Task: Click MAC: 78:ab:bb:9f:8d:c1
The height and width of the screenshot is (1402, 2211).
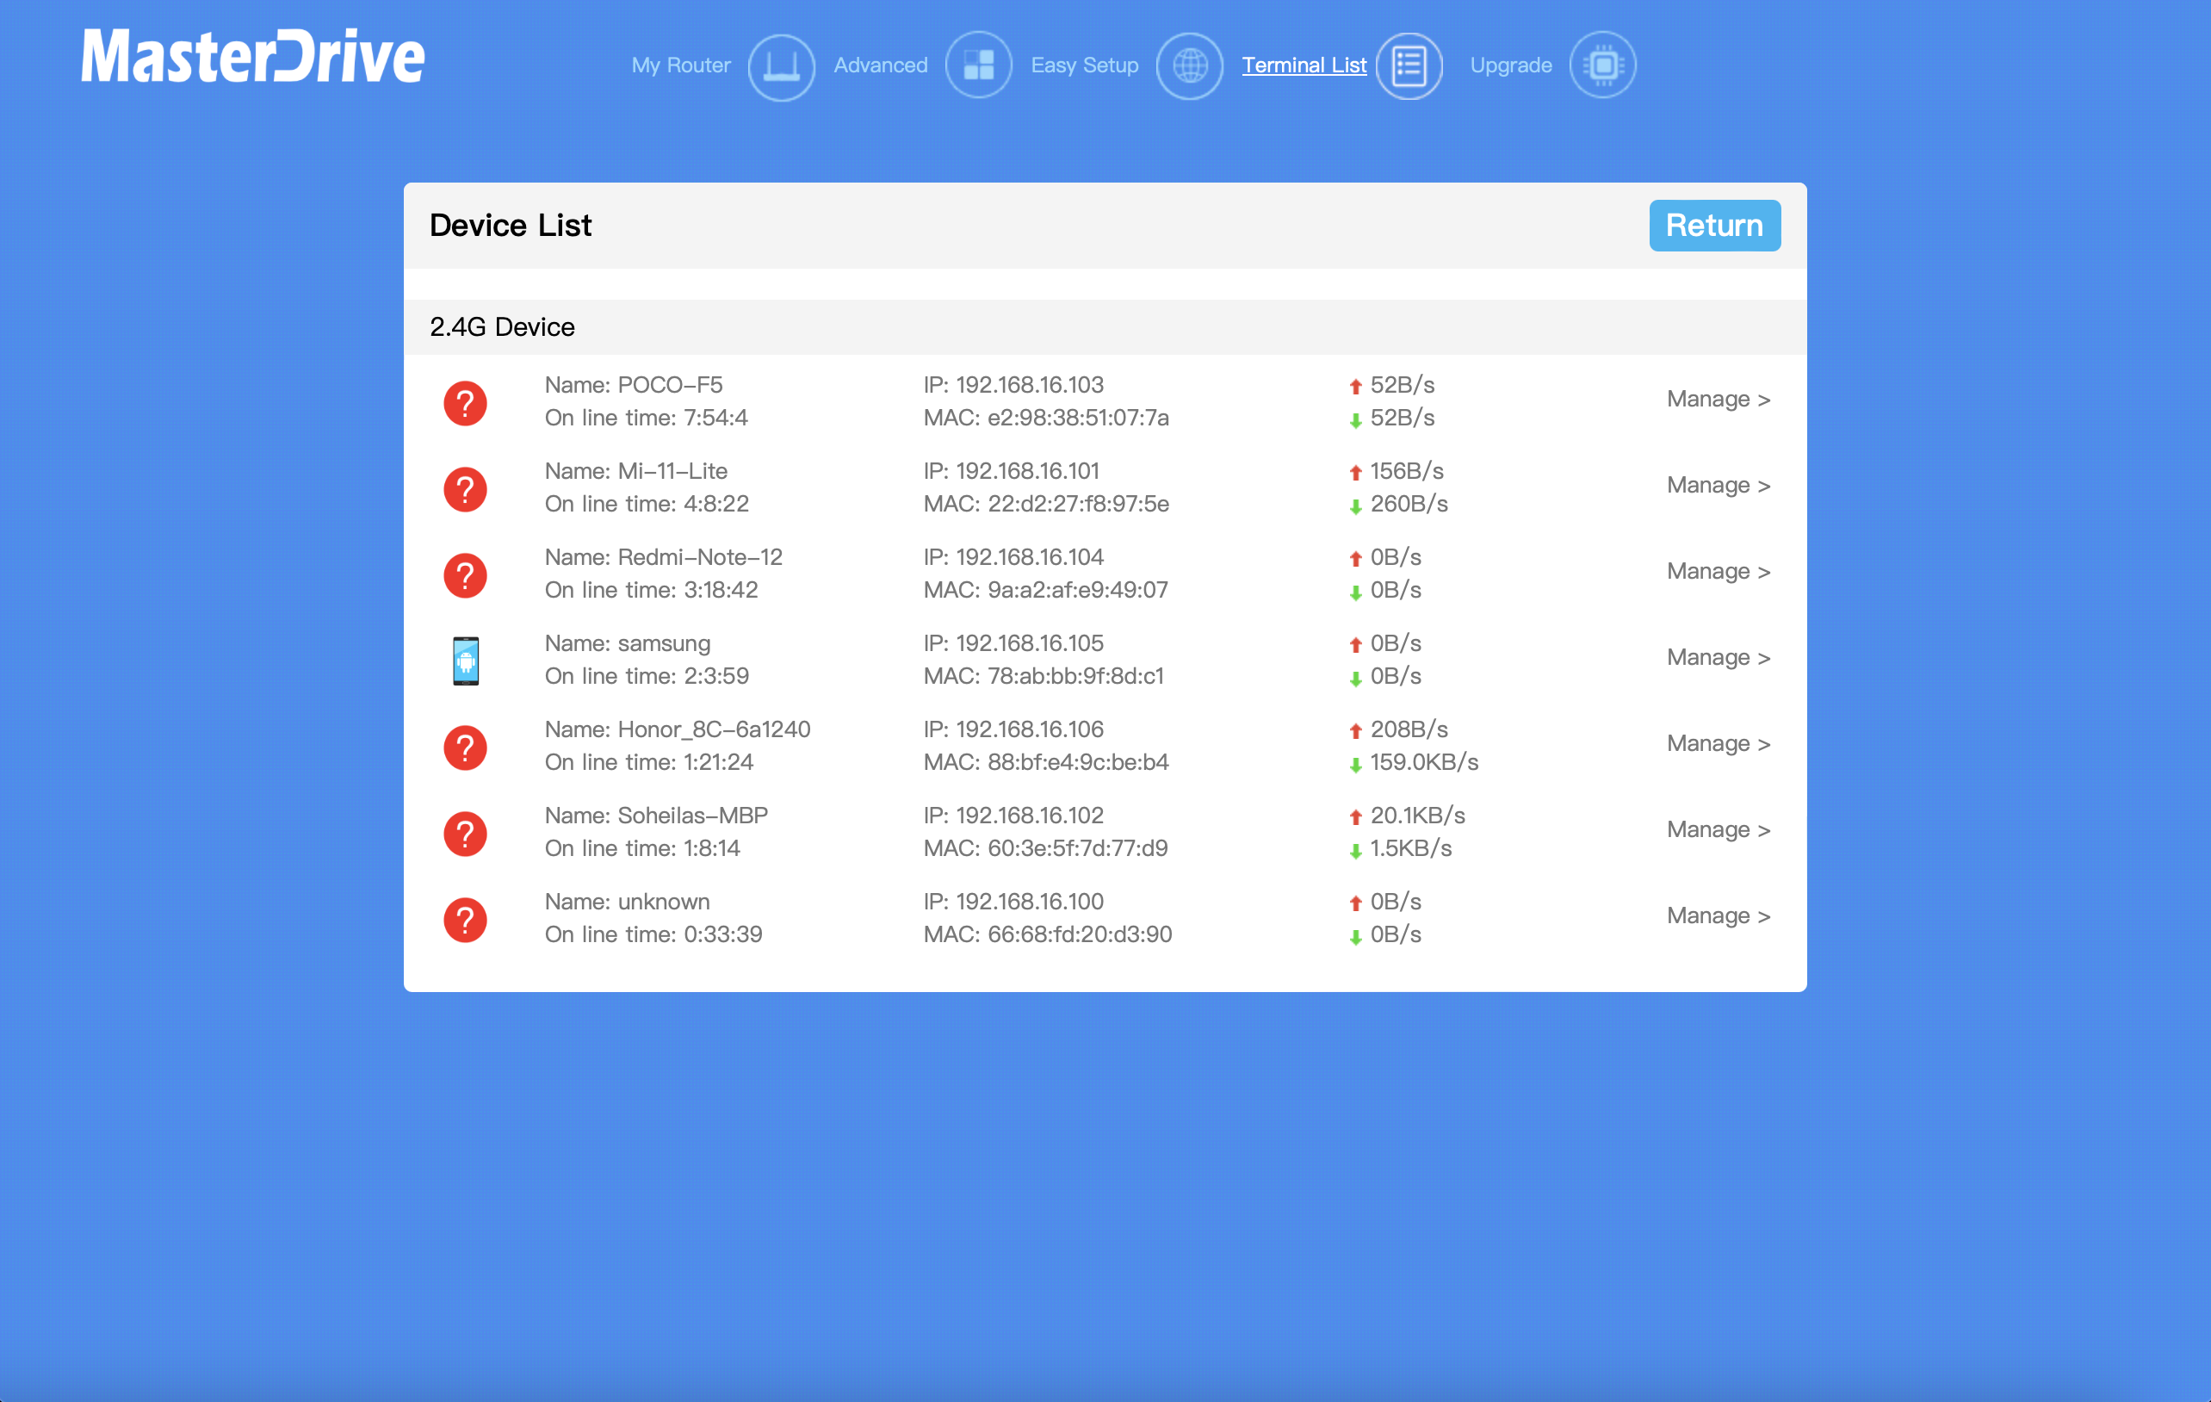Action: point(1043,677)
